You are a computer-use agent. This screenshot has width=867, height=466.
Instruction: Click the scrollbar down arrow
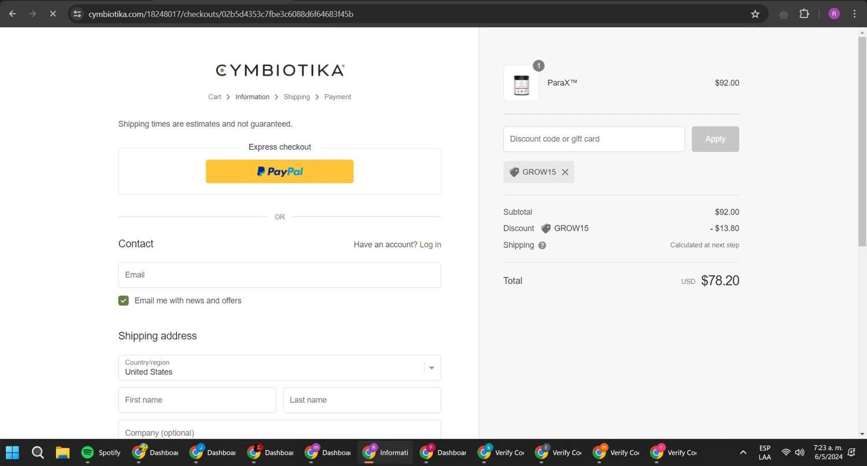[x=862, y=434]
